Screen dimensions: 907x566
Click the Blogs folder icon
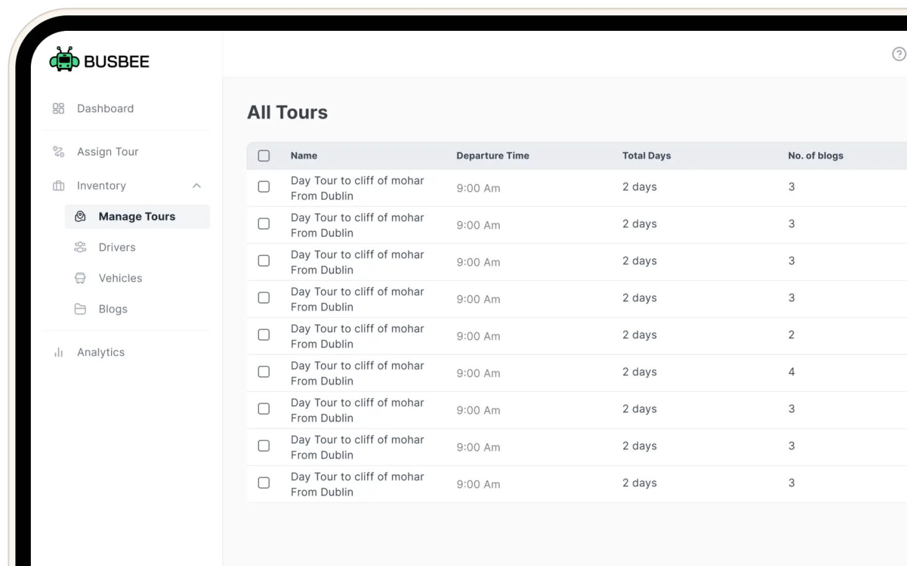pos(80,309)
